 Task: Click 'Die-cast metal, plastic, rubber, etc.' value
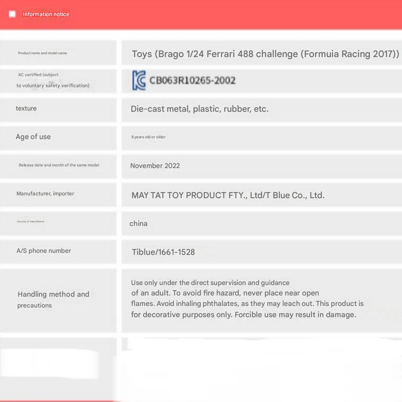point(199,109)
